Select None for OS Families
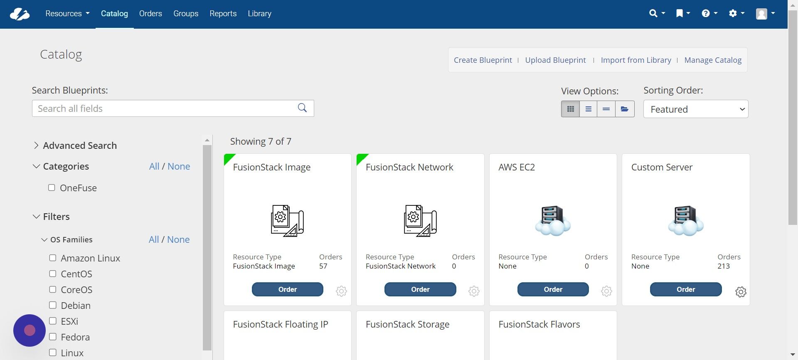 [178, 239]
